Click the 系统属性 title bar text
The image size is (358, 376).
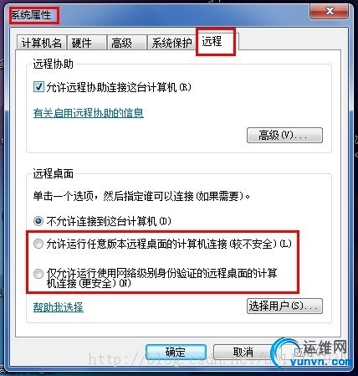[32, 15]
